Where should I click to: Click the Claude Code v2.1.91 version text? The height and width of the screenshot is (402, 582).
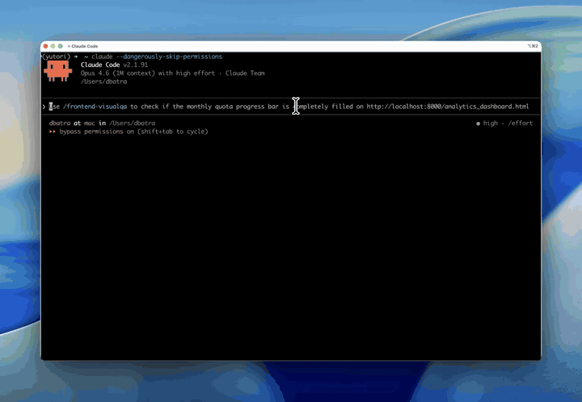114,65
